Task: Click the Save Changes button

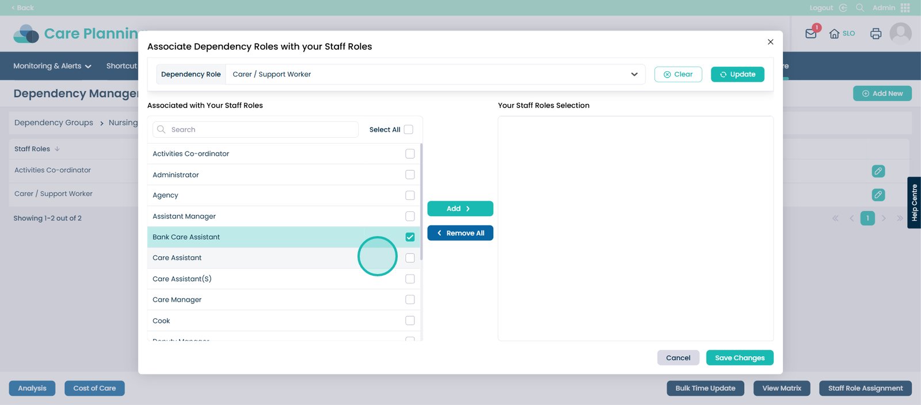Action: click(740, 358)
